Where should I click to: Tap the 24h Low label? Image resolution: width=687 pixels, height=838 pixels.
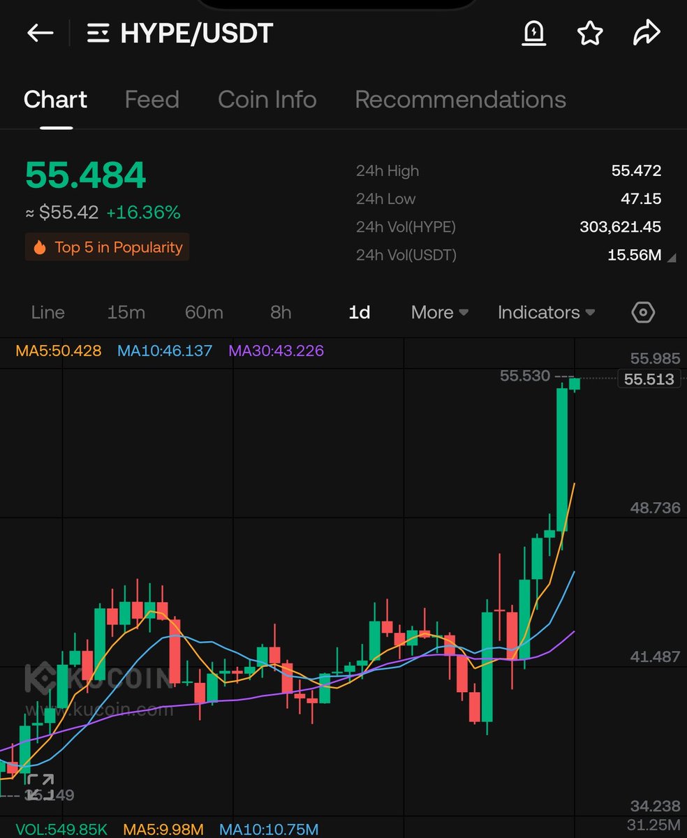click(385, 199)
